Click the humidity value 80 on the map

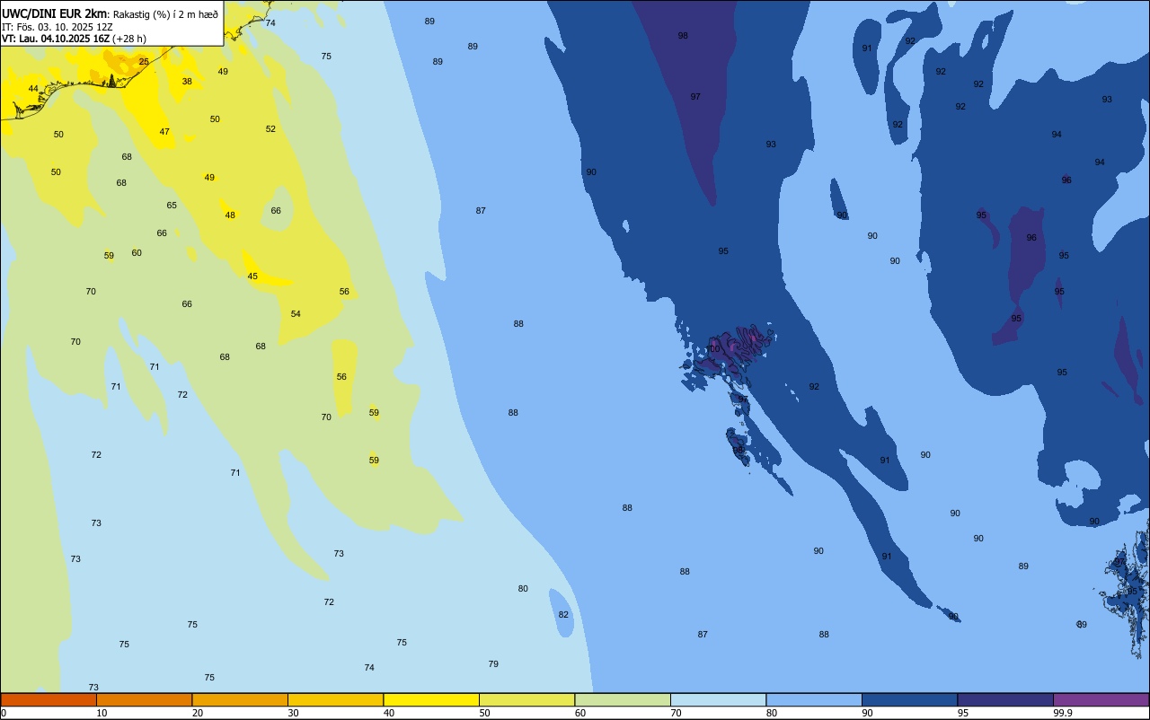[x=523, y=589]
